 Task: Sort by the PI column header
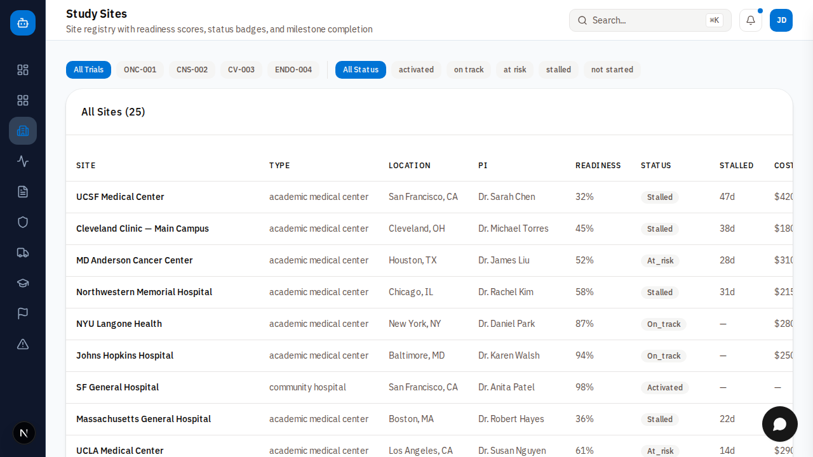[x=483, y=166]
